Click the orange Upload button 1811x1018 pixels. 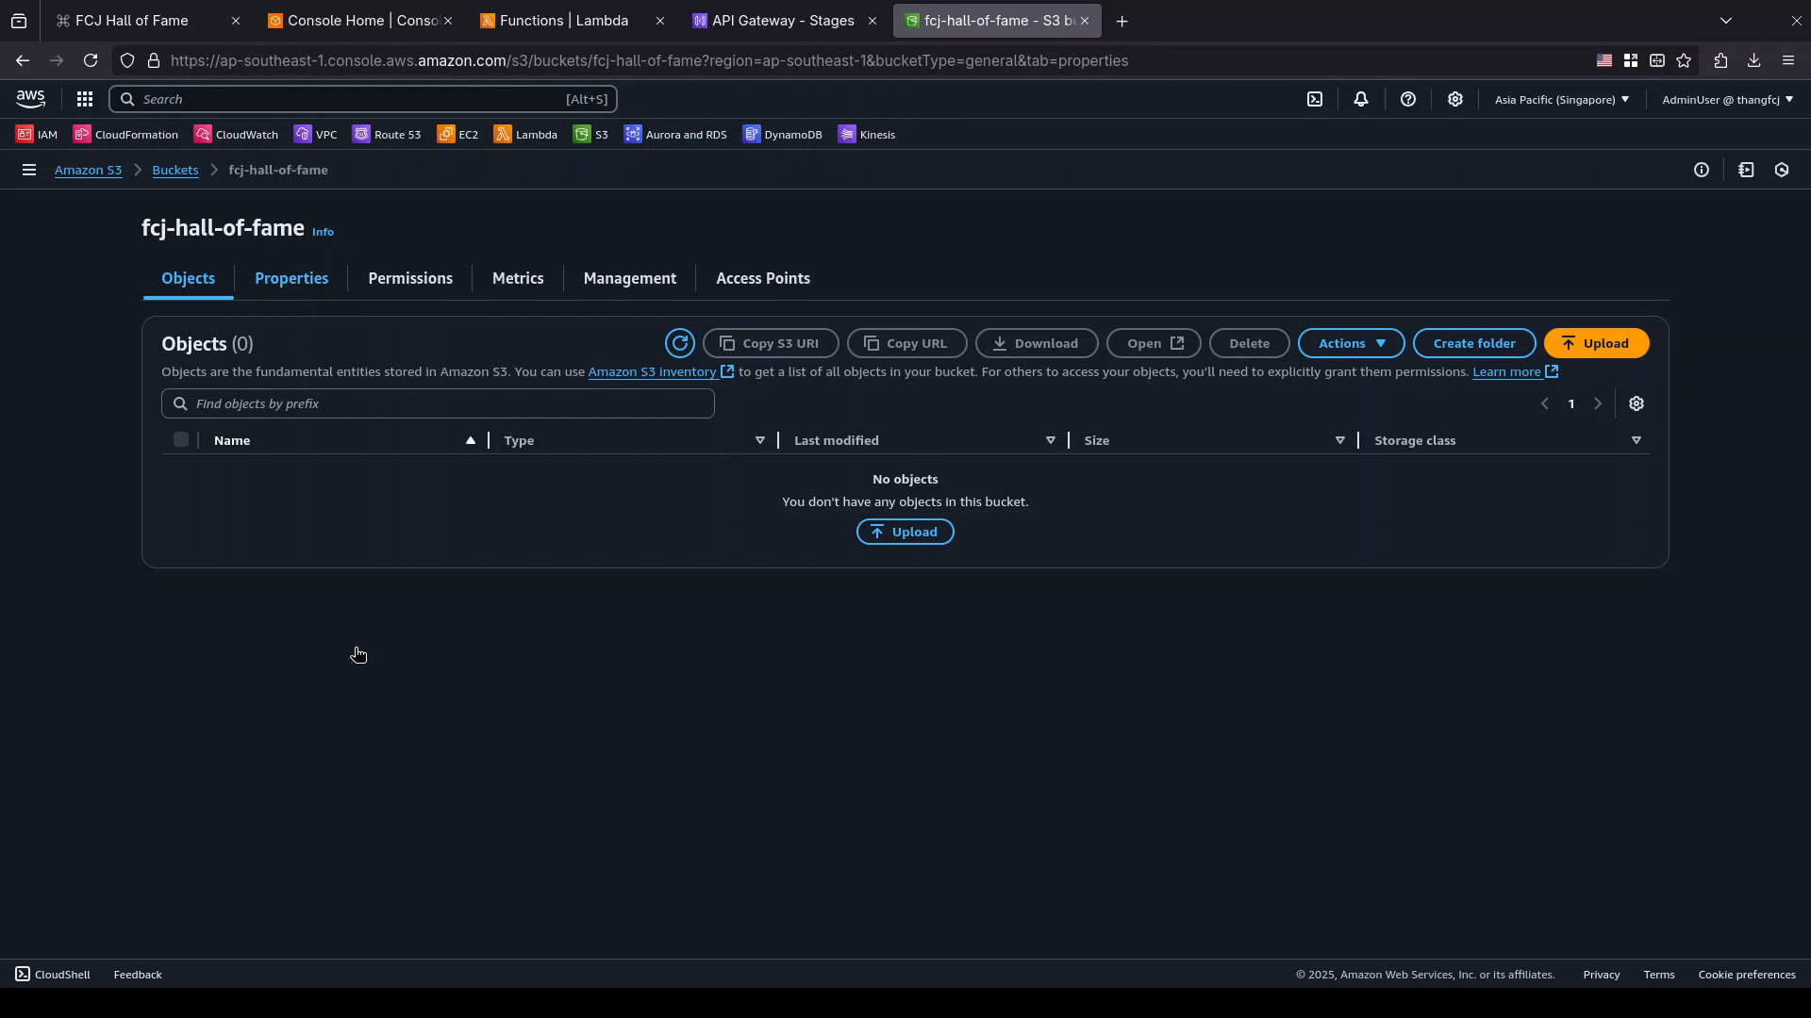click(x=1597, y=343)
